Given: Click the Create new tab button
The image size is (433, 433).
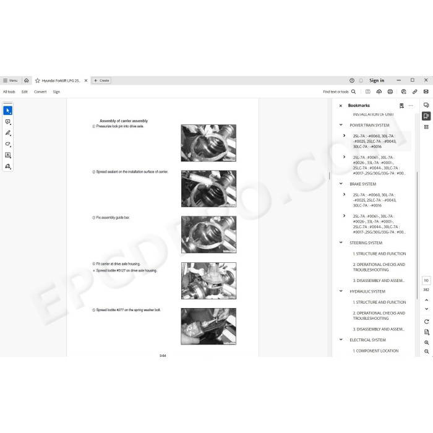Looking at the screenshot, I should tap(101, 80).
